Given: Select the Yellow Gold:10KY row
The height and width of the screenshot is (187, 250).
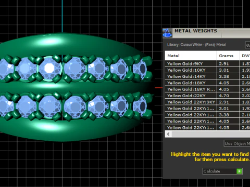Looking at the screenshot, I should (207, 70).
